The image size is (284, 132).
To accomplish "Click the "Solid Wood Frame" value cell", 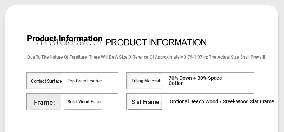I will click(90, 102).
